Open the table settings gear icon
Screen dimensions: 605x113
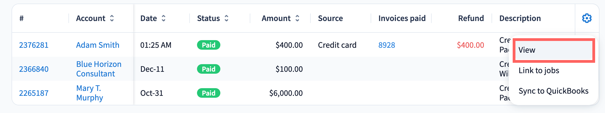(x=587, y=18)
